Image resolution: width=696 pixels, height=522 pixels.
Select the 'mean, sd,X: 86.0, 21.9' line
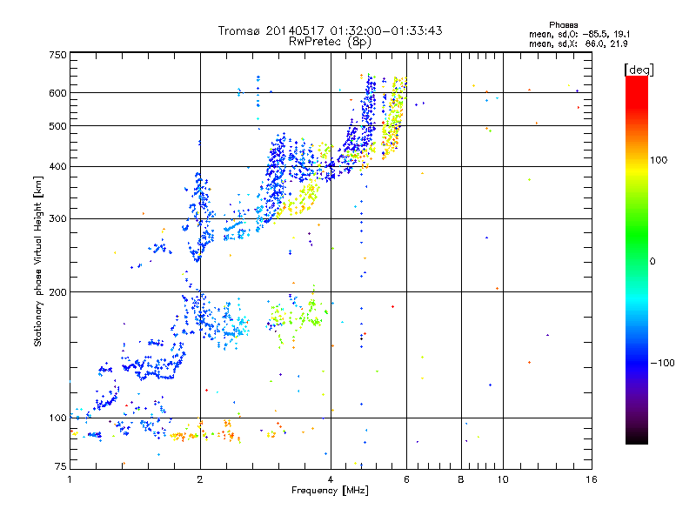point(578,43)
